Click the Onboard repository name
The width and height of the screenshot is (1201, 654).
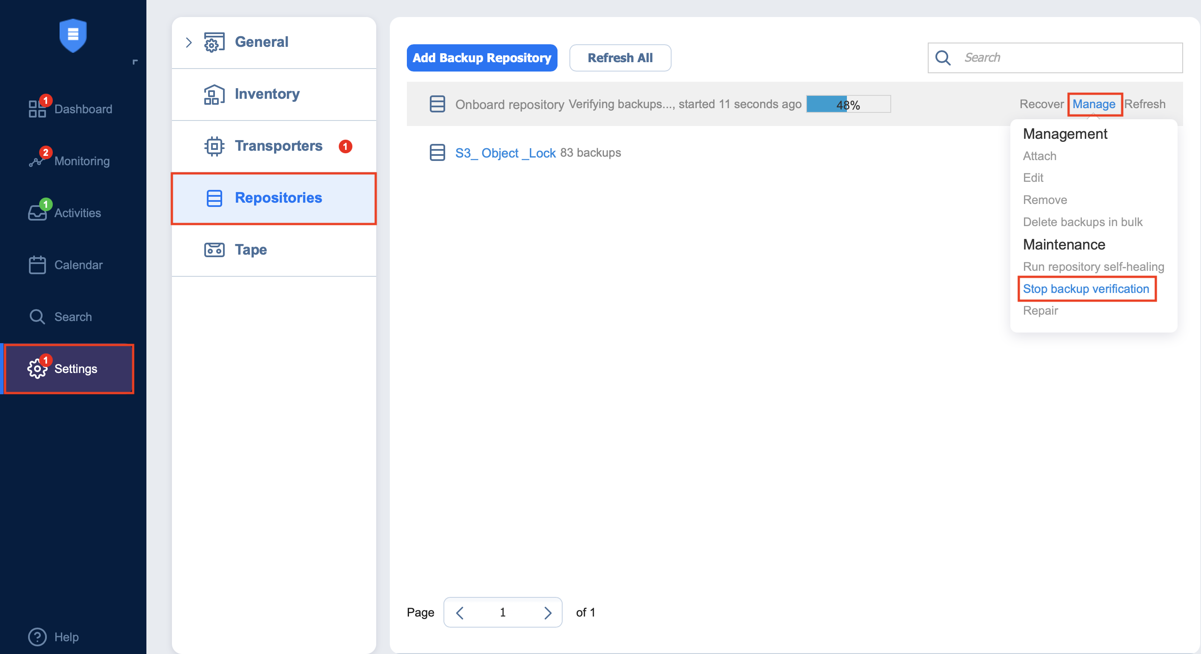(x=509, y=104)
